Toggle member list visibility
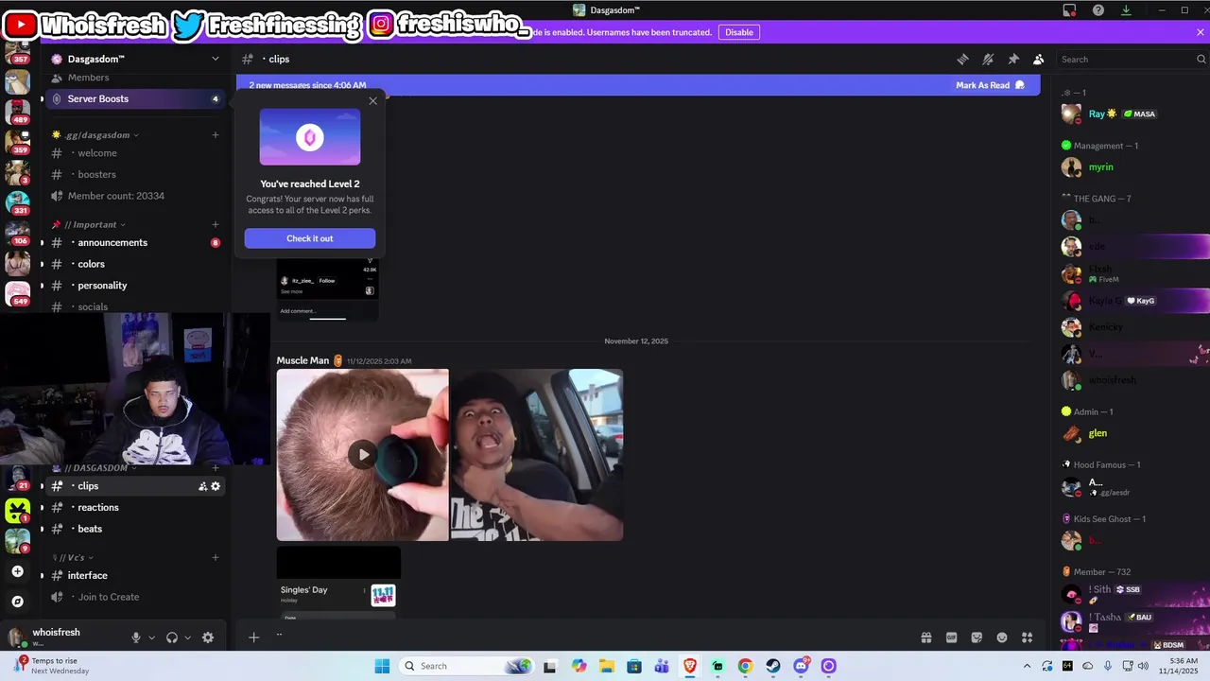 pos(1038,59)
